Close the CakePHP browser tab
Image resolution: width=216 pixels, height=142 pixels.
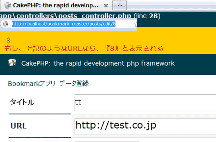[x=106, y=6]
